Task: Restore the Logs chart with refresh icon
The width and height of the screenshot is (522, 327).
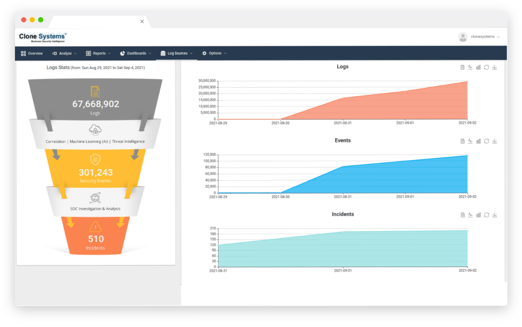Action: 486,68
